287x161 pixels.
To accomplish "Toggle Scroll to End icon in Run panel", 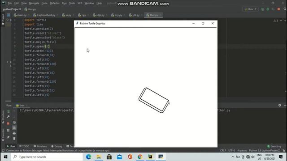I will pyautogui.click(x=14, y=127).
